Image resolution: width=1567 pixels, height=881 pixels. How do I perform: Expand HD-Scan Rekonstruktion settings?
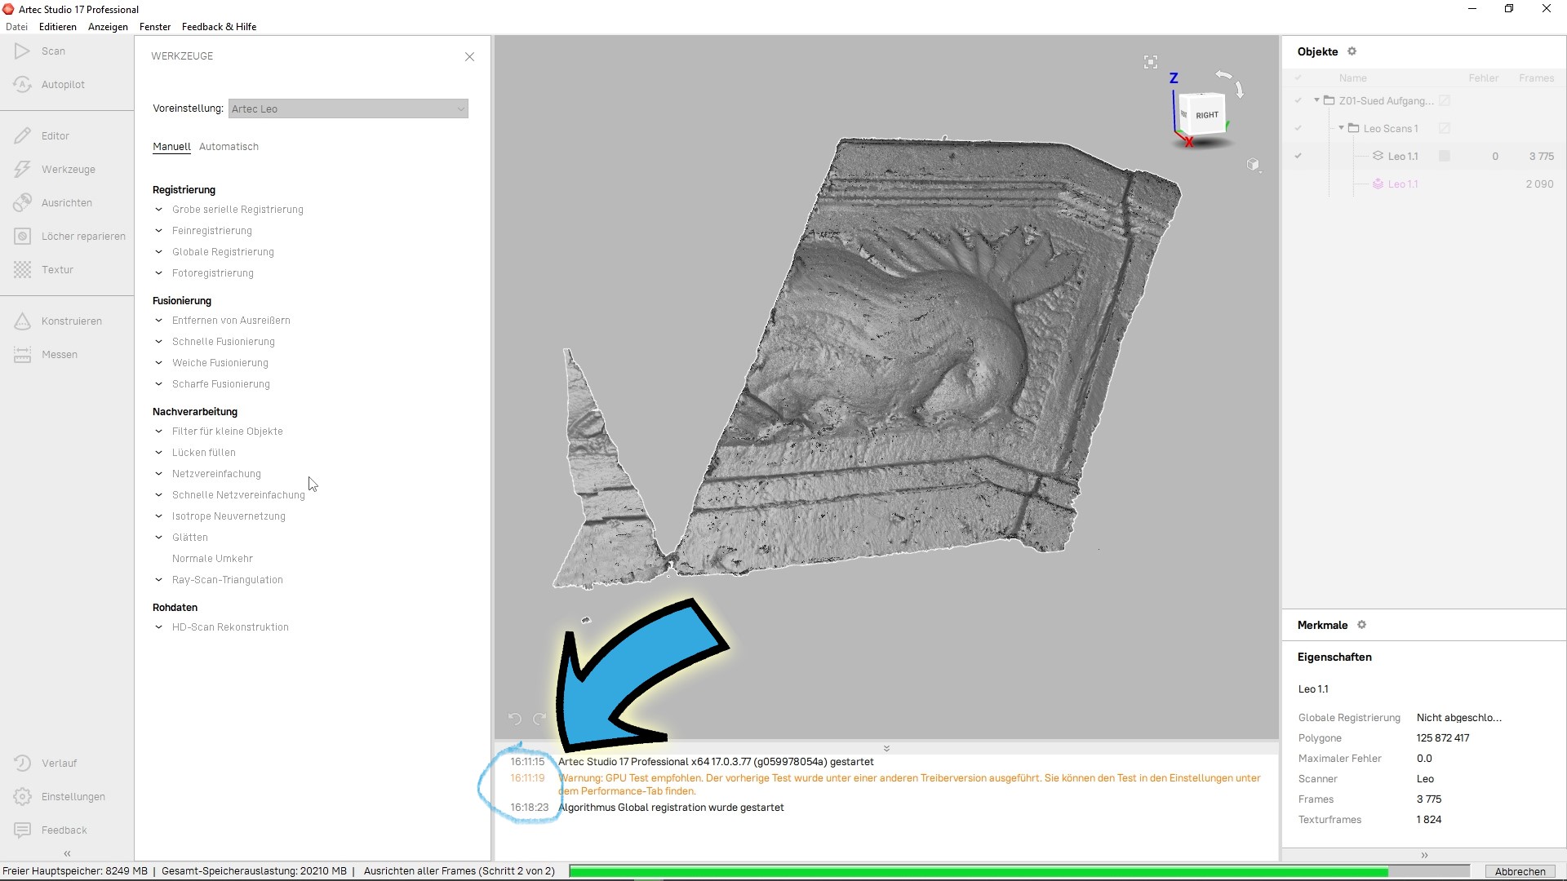(x=159, y=627)
